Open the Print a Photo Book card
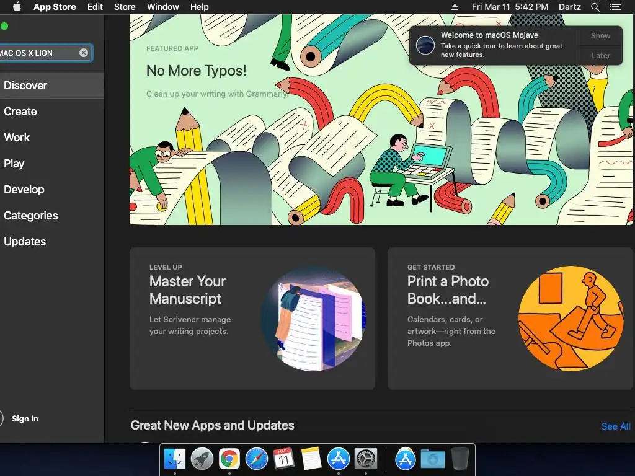Screen dimensions: 635x476 click(x=510, y=319)
